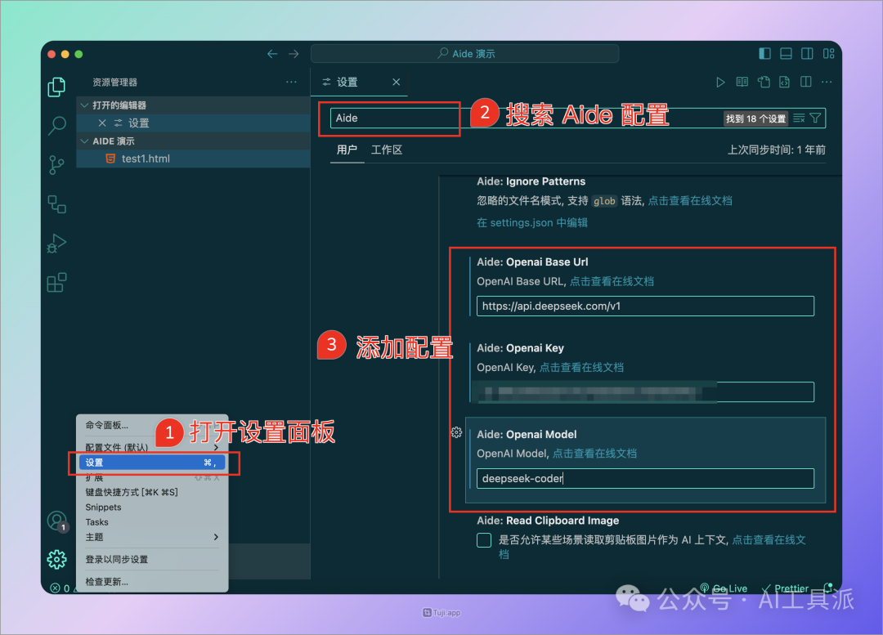The height and width of the screenshot is (635, 883).
Task: Select 登录以同步设置 menu item
Action: [x=152, y=560]
